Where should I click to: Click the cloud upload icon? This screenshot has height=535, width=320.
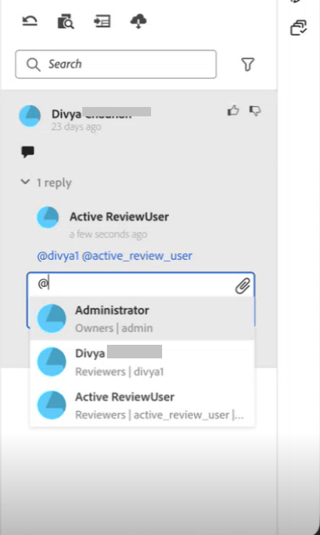click(138, 21)
